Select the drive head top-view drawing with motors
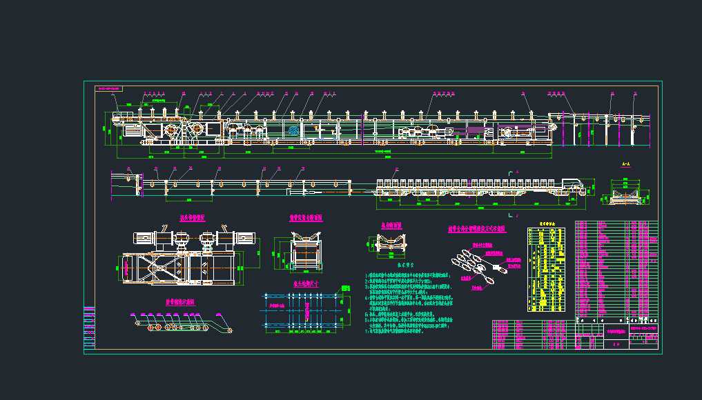Screen dimensions: 702x400 pos(191,257)
